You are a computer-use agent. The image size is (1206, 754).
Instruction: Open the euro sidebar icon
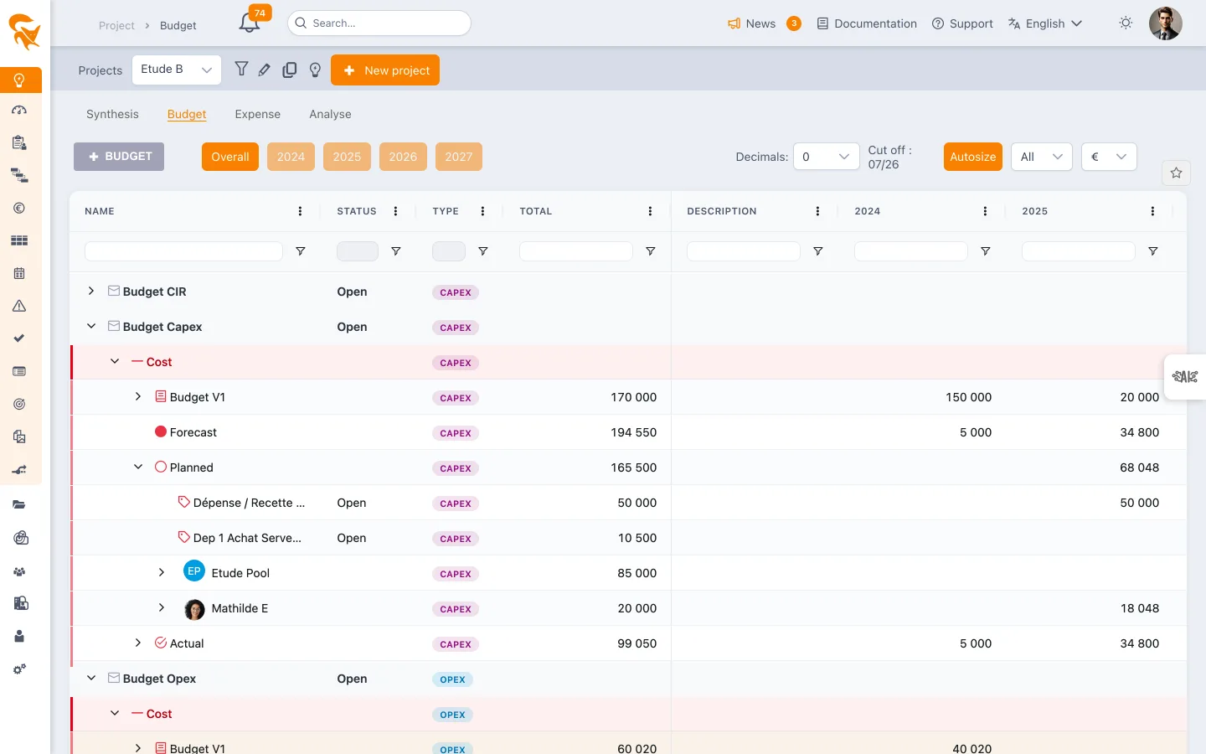pos(19,208)
